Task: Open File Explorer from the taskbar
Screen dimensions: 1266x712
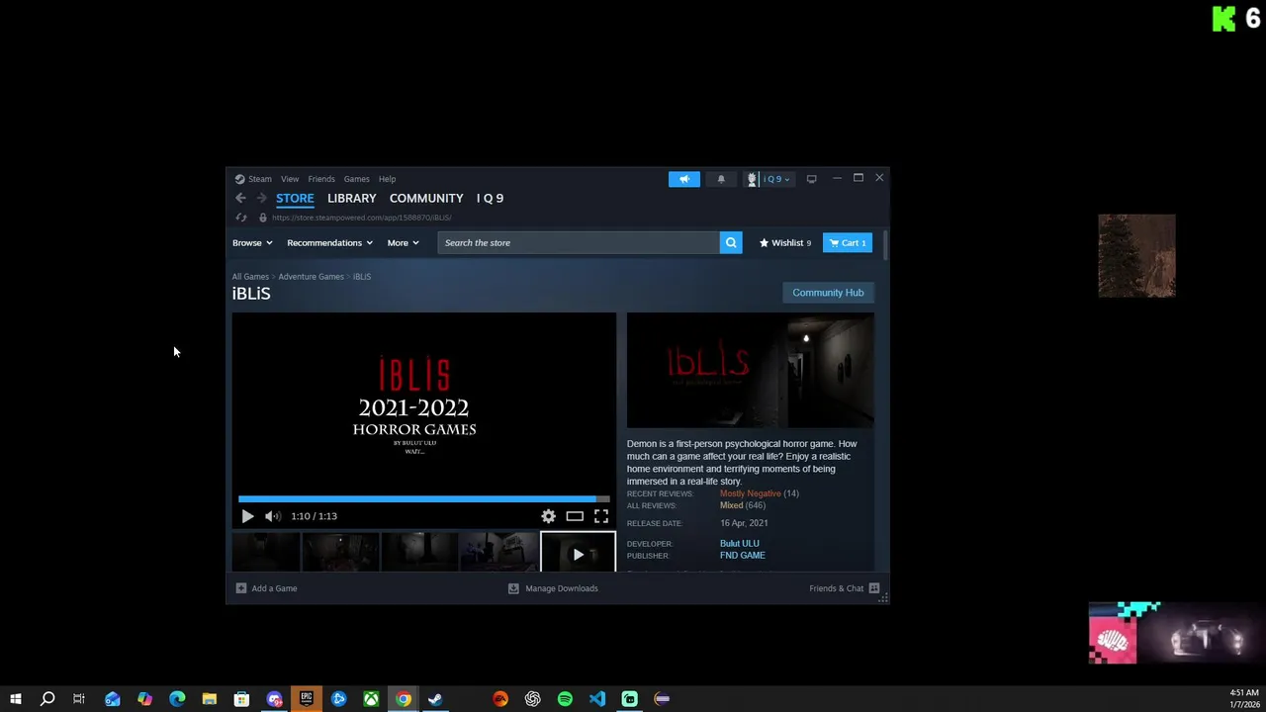Action: 210,699
